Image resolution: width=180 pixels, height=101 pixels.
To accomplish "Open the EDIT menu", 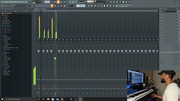I will 4,2.
